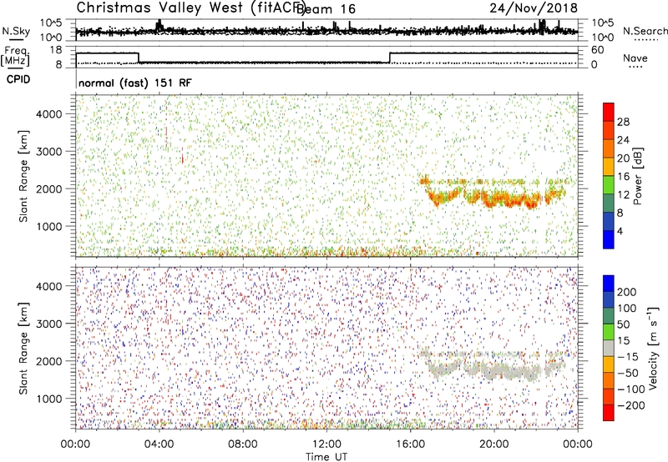This screenshot has height=462, width=668.
Task: Click the 28 tick on power colorbar
Action: pyautogui.click(x=623, y=122)
